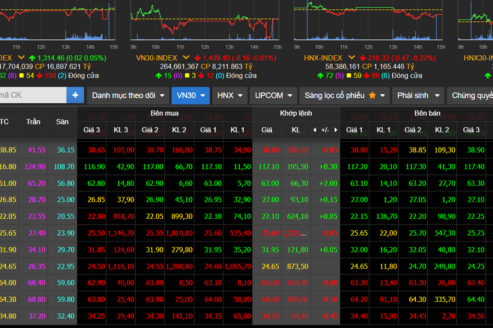Focus the mã CK search field
Image resolution: width=493 pixels, height=328 pixels.
[x=33, y=95]
